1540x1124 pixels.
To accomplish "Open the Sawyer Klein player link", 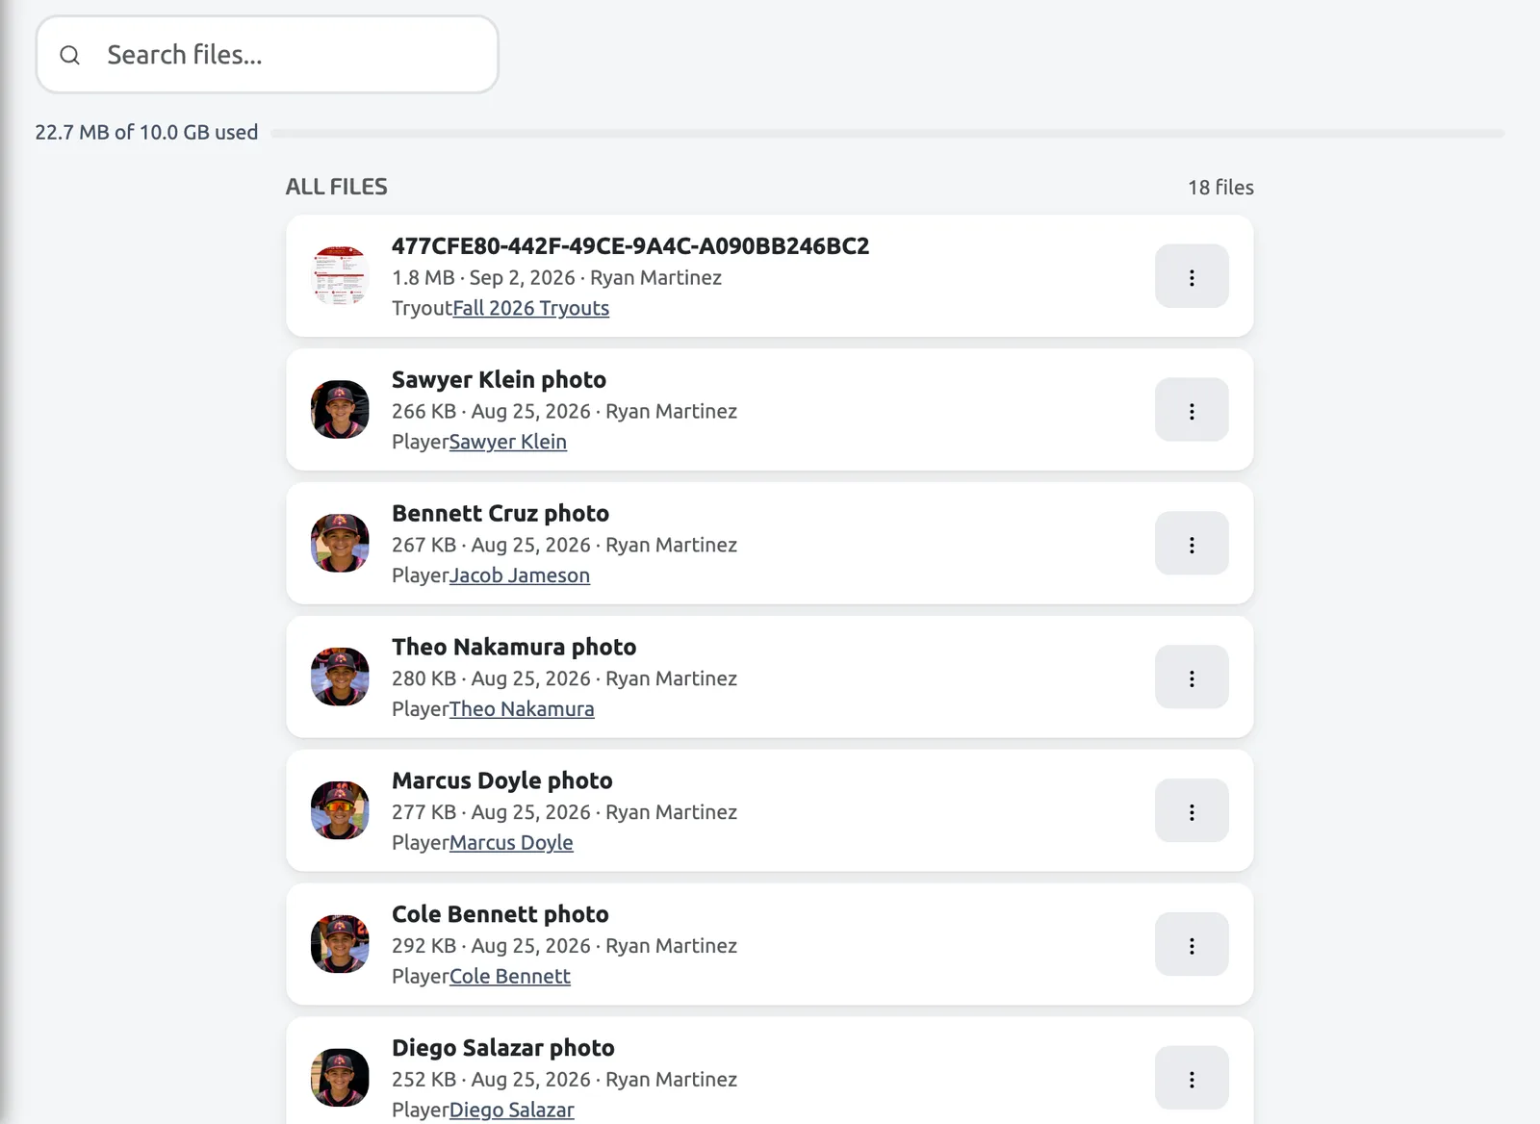I will (508, 442).
